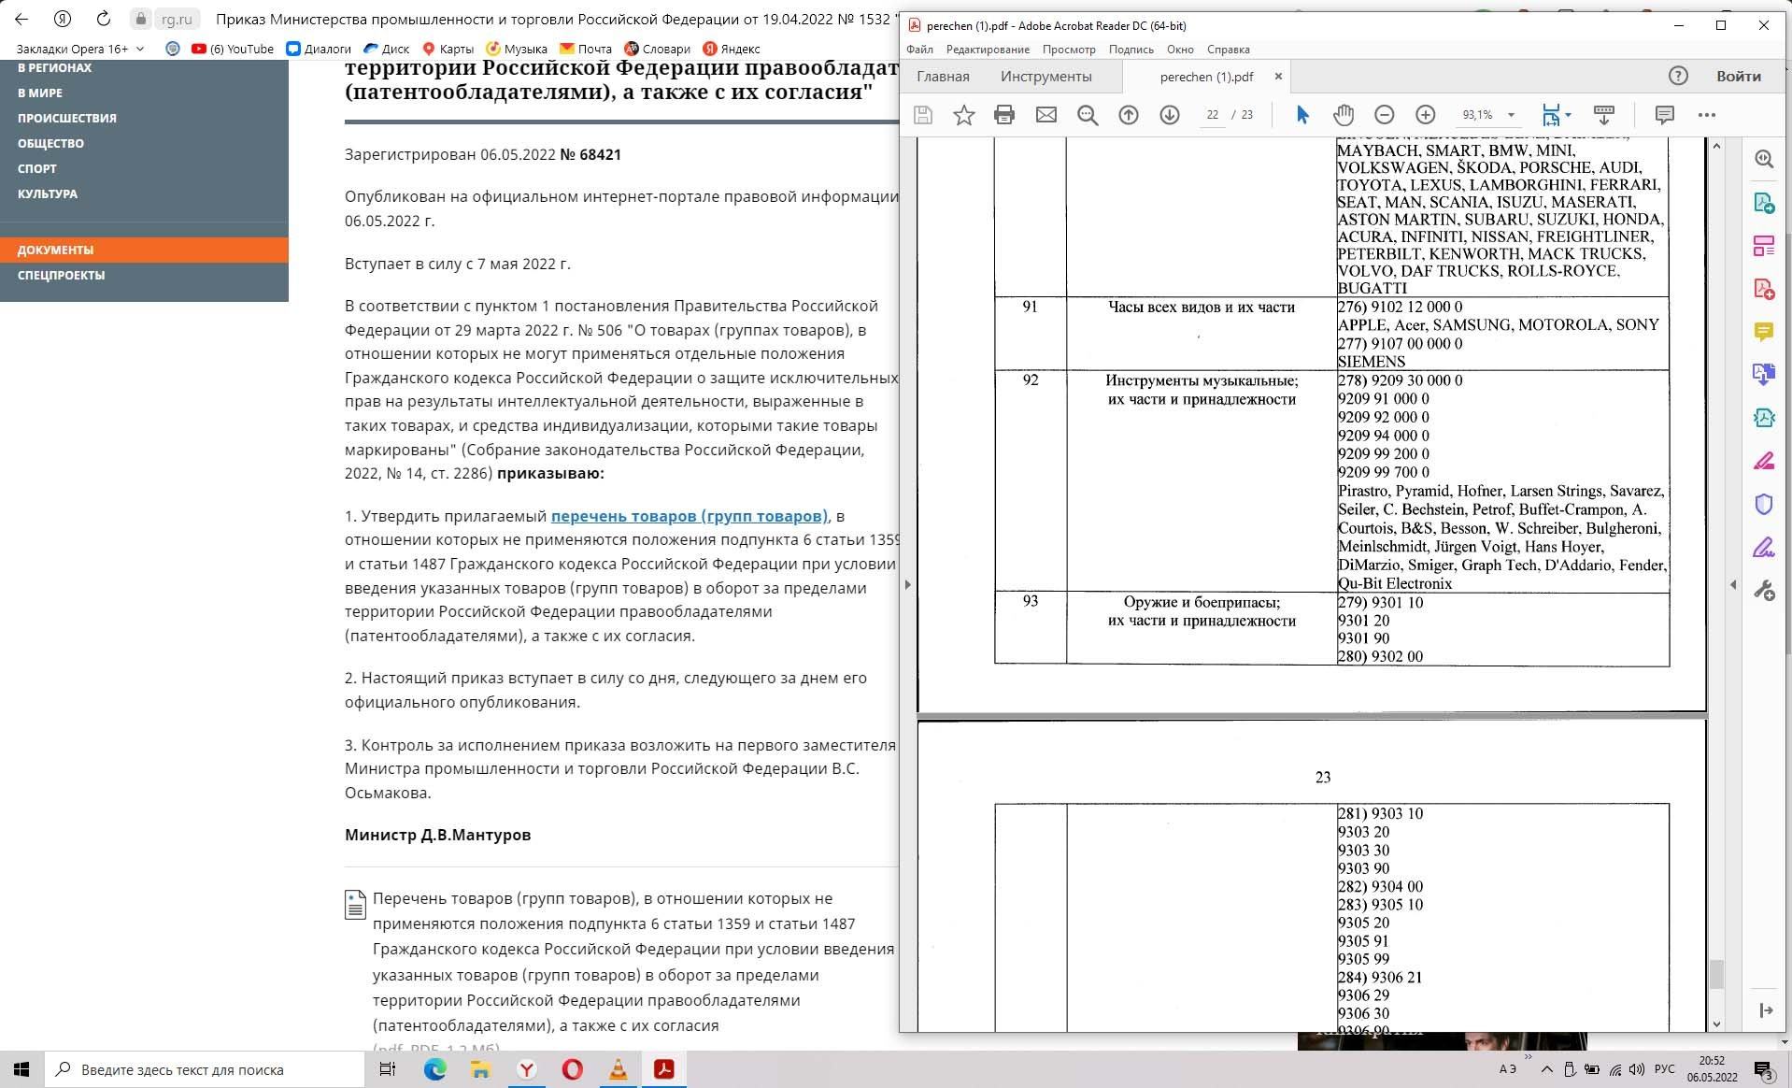Open Organize Pages tool in right pane

pos(1763,246)
